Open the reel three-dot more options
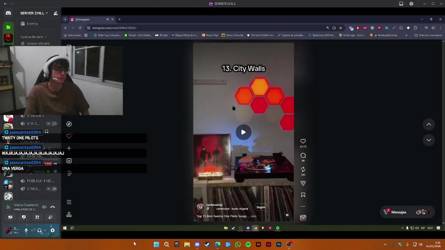 (x=303, y=206)
